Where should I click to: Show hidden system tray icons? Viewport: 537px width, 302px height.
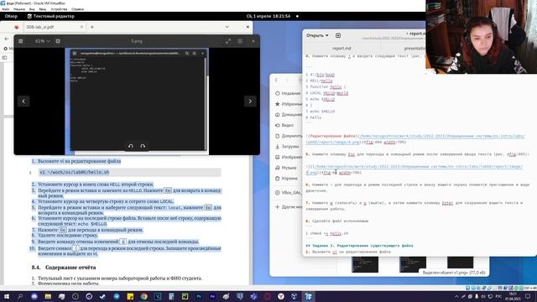coord(456,296)
